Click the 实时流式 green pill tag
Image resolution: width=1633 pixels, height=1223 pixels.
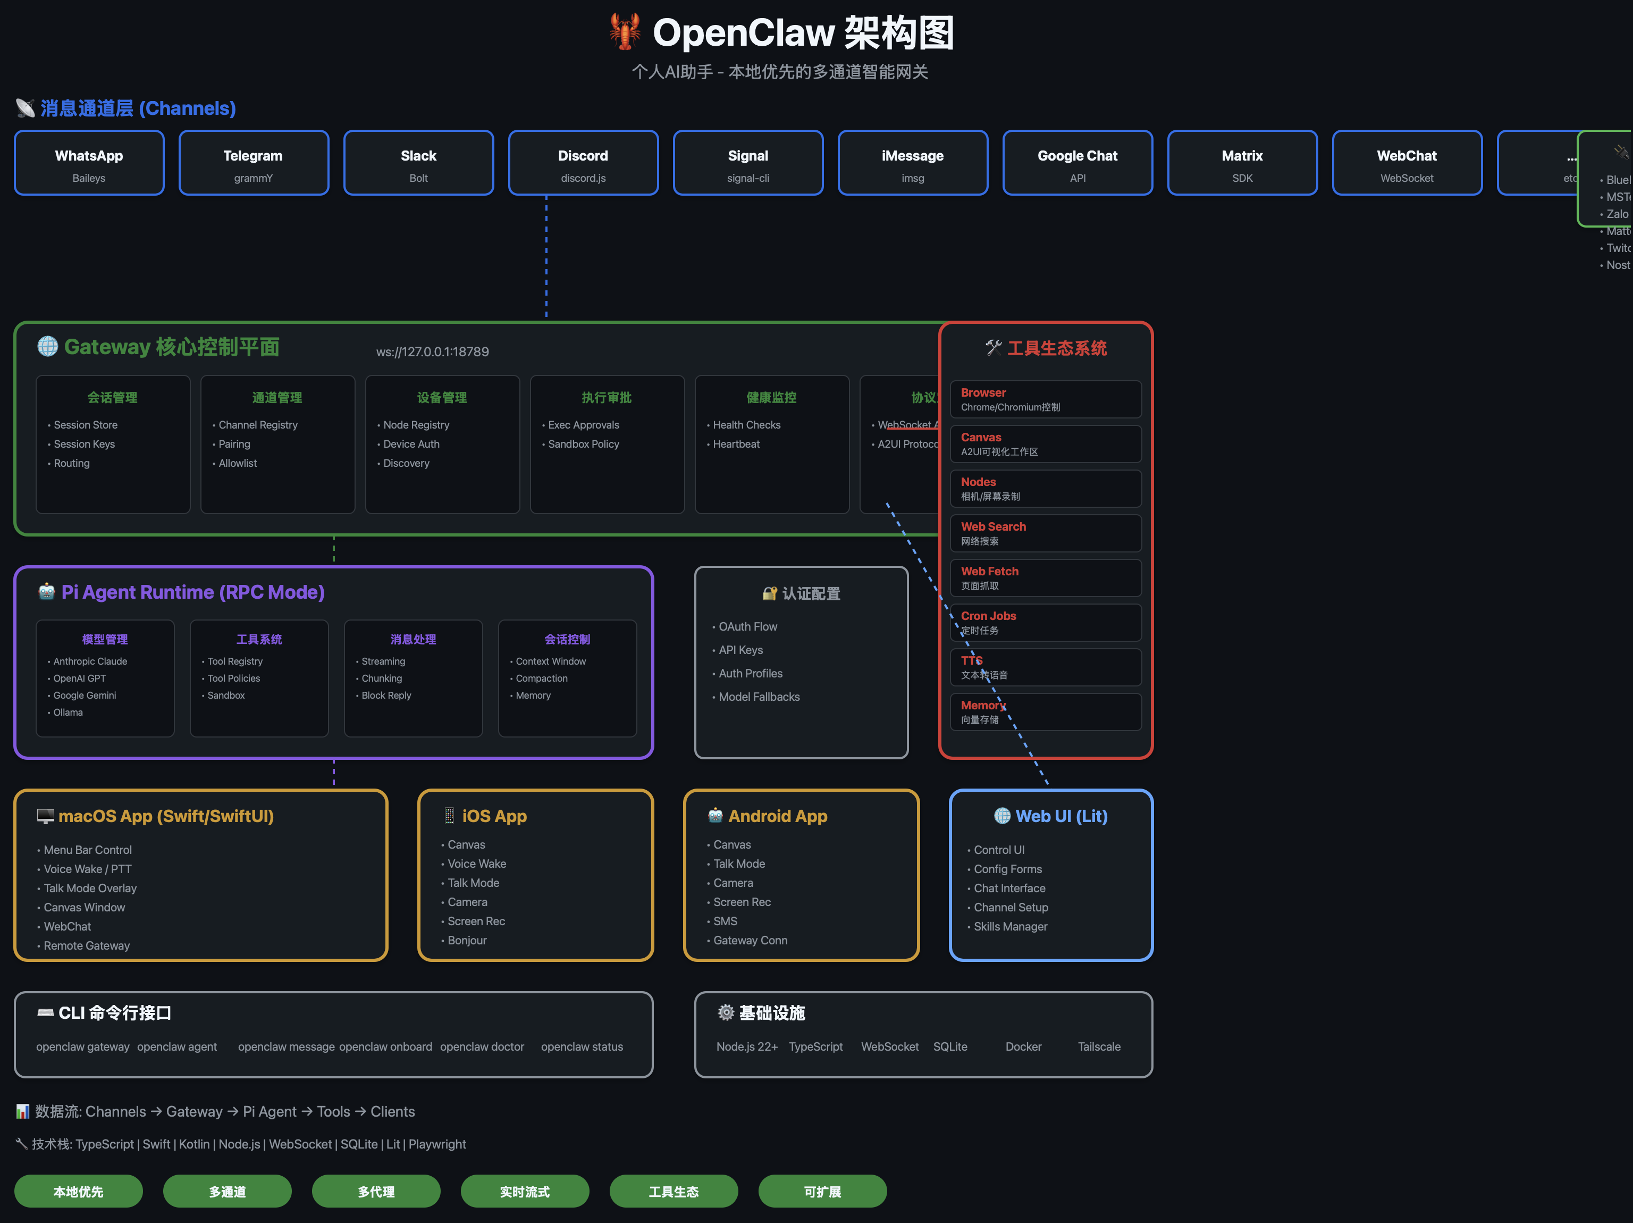click(x=525, y=1191)
